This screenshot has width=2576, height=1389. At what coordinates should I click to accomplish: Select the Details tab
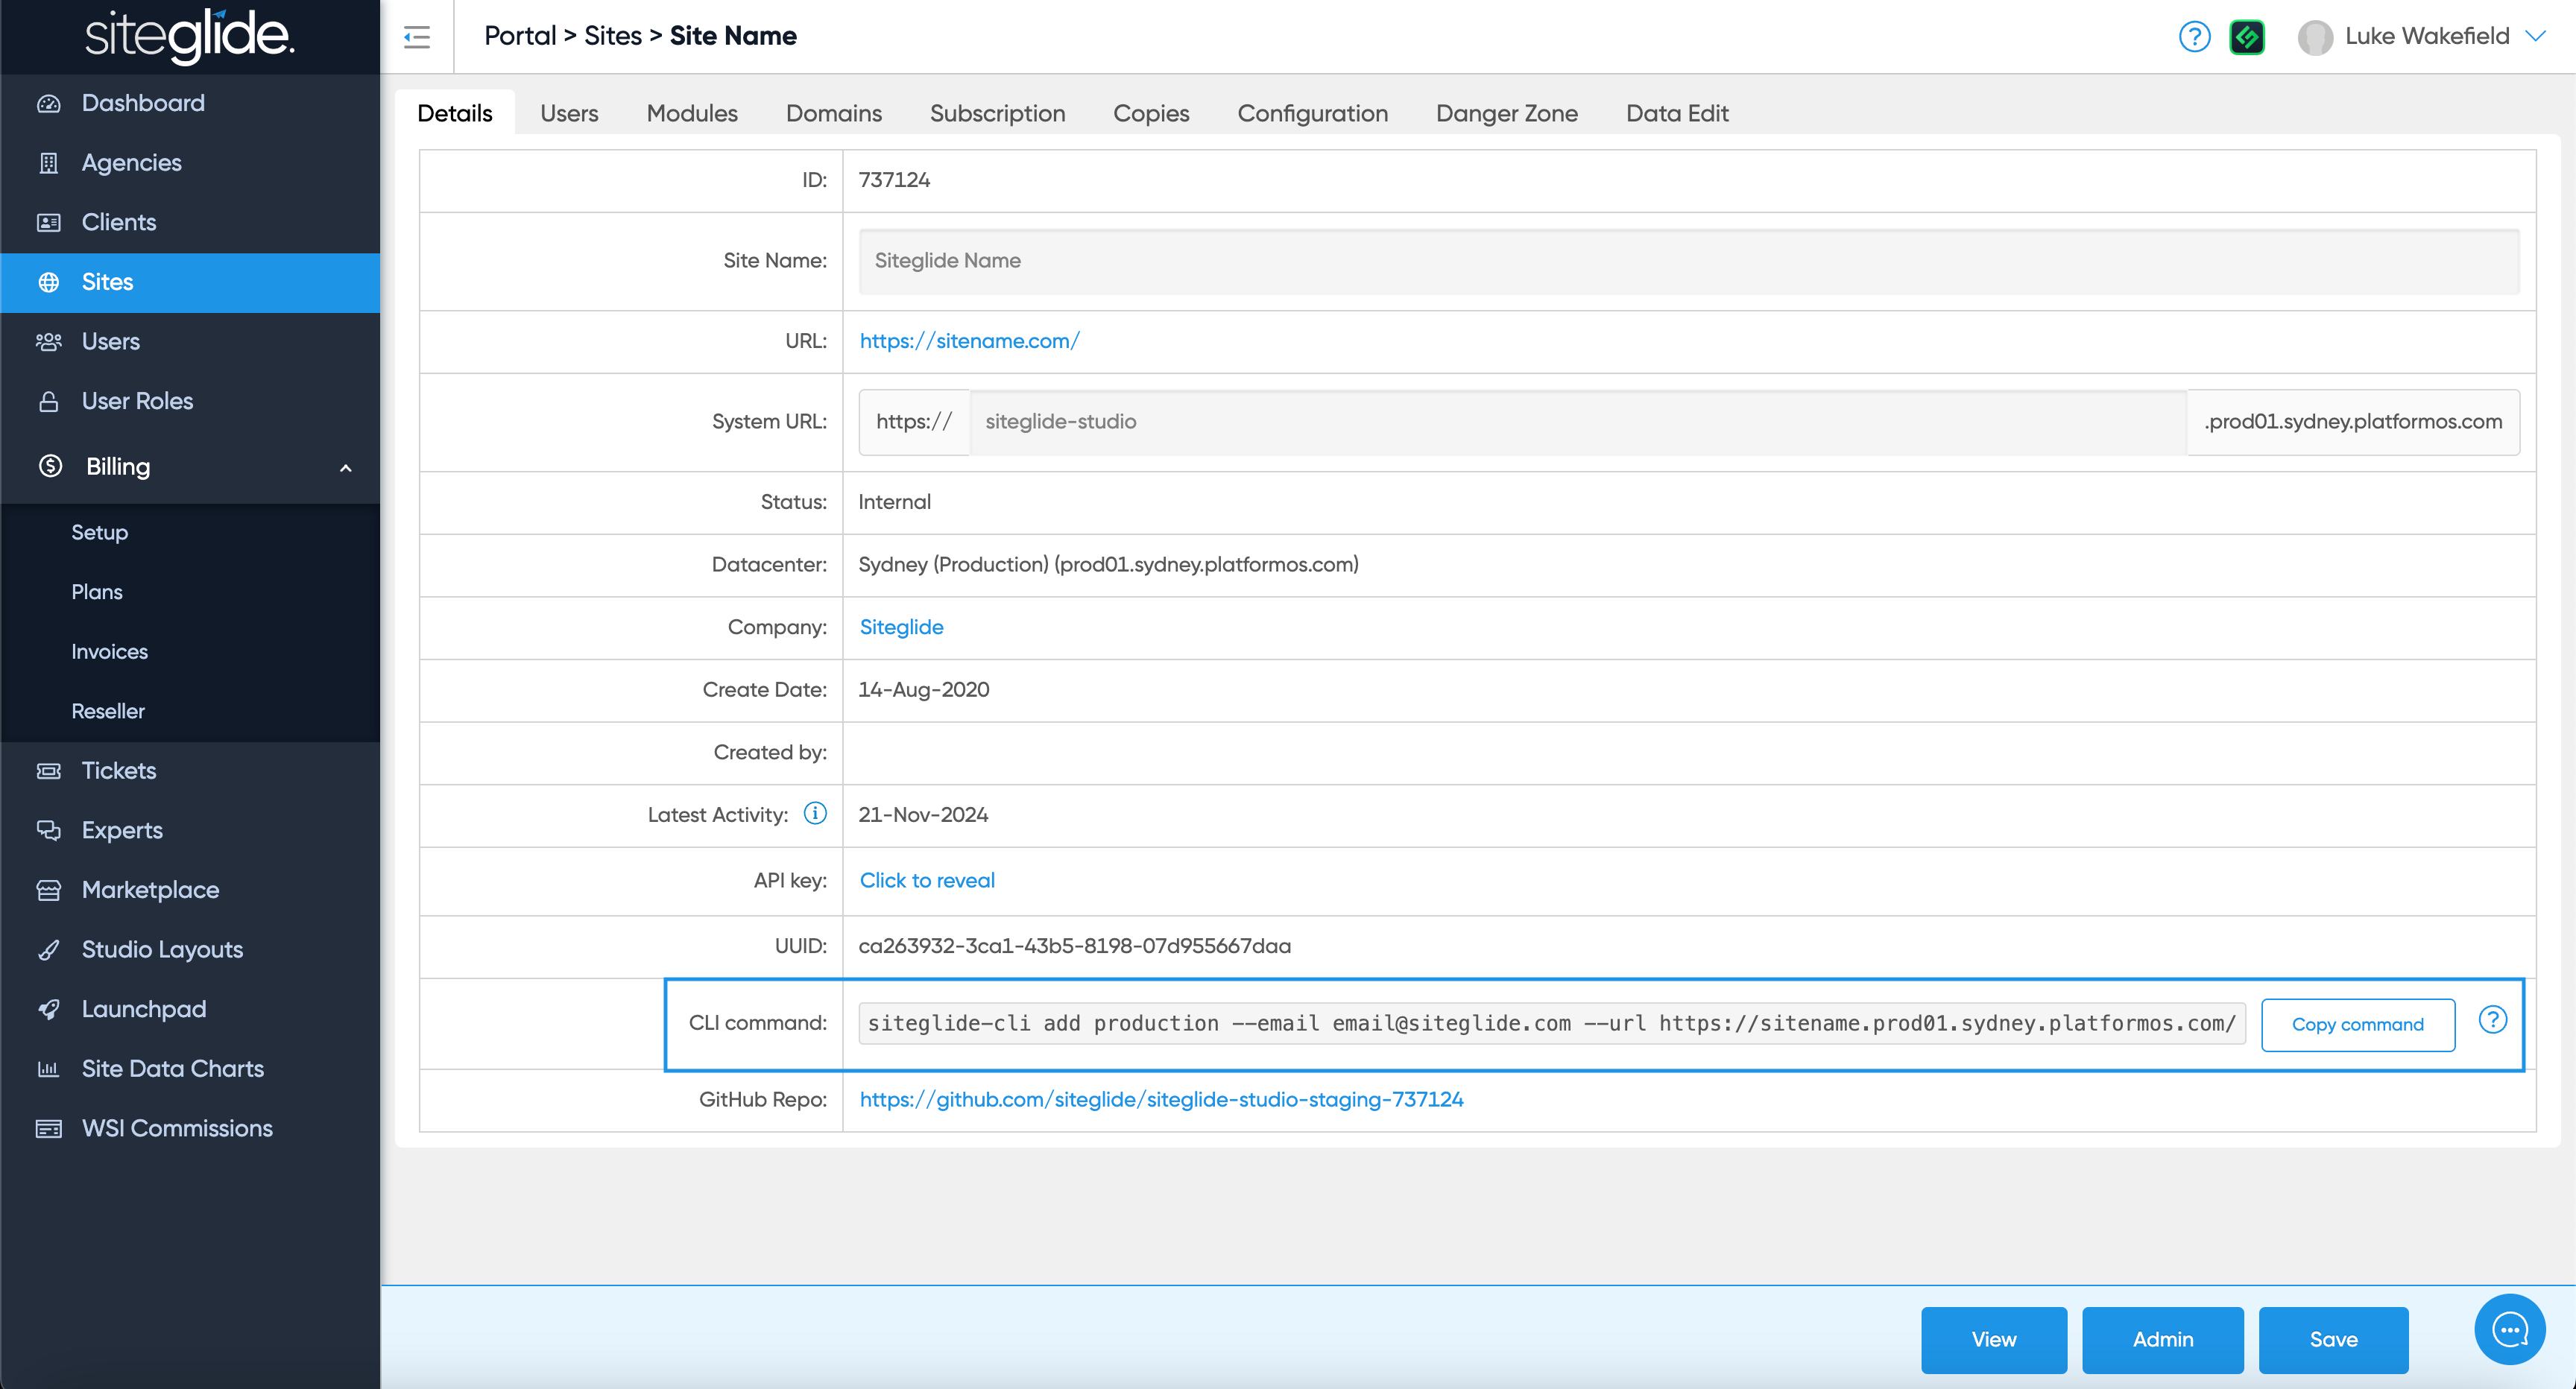pyautogui.click(x=455, y=113)
